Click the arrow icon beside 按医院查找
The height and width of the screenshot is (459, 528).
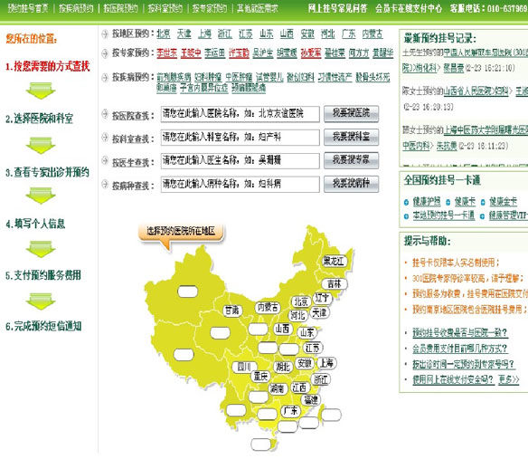tap(105, 114)
